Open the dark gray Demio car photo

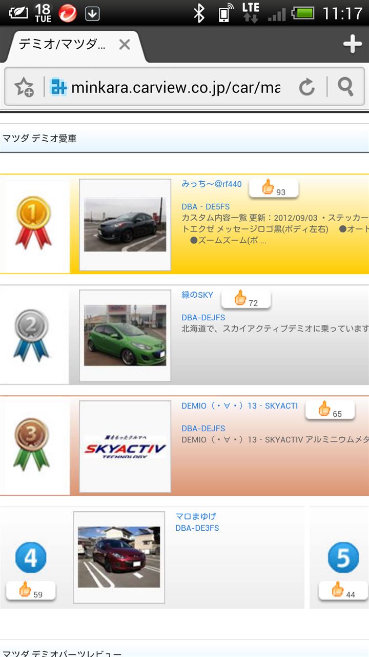point(125,224)
